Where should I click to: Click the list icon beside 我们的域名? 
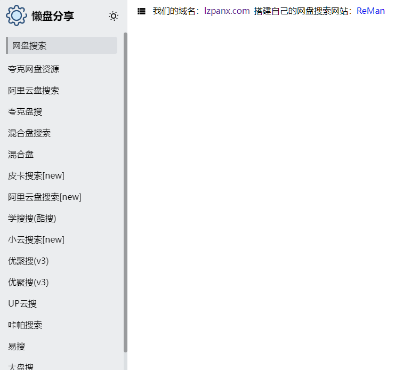pyautogui.click(x=141, y=11)
